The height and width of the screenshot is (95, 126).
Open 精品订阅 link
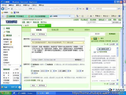click(x=36, y=22)
